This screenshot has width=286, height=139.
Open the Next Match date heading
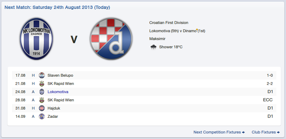[57, 8]
